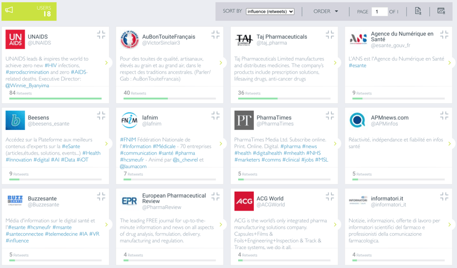Expand Taj Pharmaceuticals details with side chevron
The height and width of the screenshot is (268, 457).
tap(335, 62)
